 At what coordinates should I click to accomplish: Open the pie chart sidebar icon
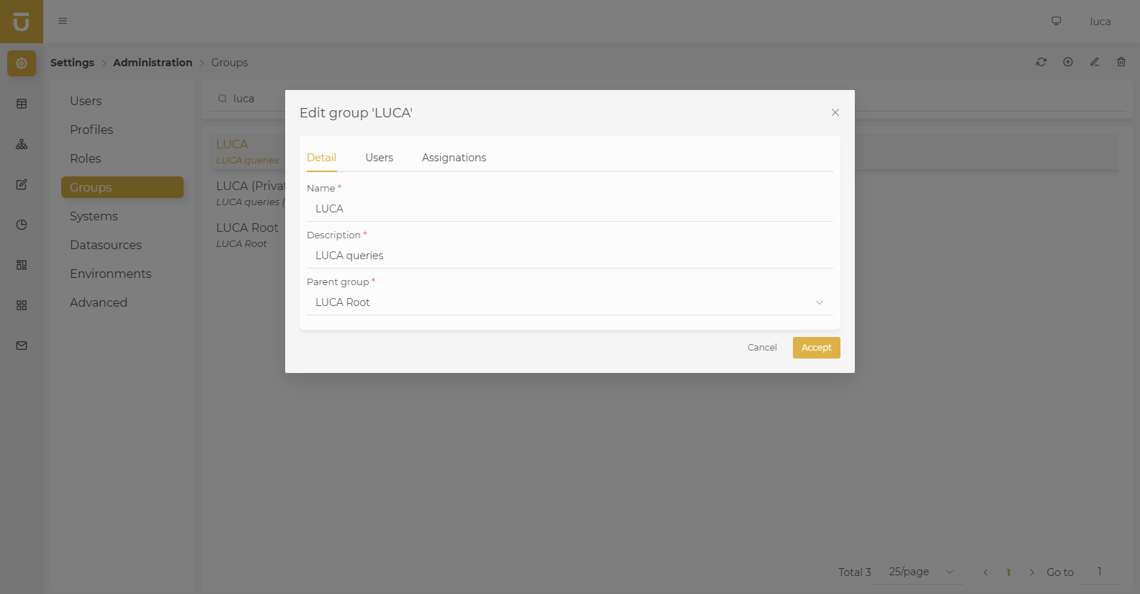coord(22,225)
